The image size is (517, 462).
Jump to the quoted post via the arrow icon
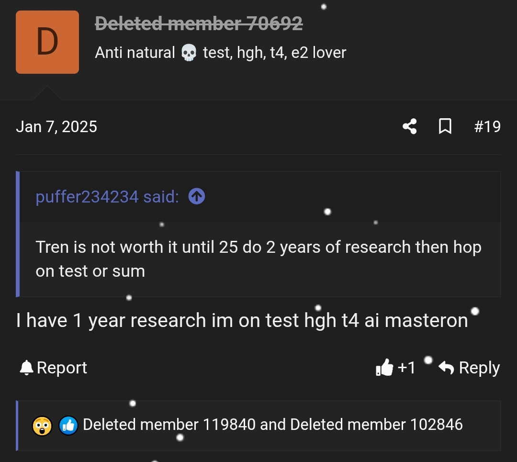pos(196,196)
